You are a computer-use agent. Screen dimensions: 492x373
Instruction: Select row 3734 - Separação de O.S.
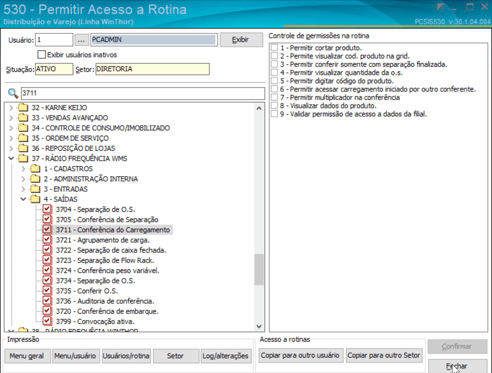pos(96,280)
